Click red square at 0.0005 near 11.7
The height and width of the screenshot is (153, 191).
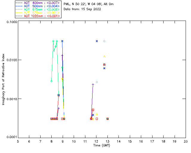coord(93,110)
